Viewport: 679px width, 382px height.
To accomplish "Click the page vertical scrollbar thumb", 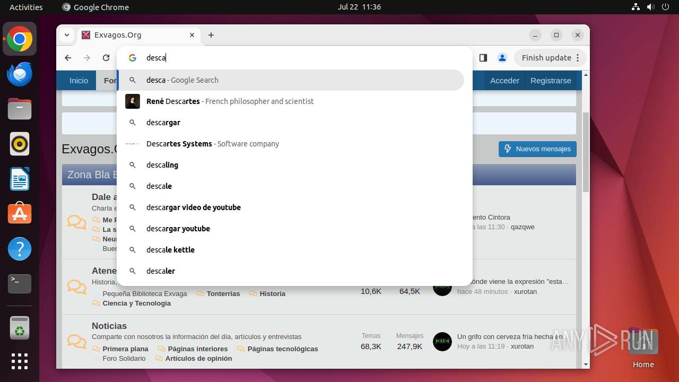I will tap(586, 152).
